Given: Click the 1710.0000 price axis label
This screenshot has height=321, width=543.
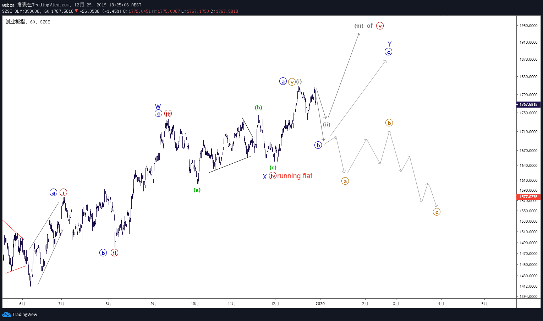Looking at the screenshot, I should 528,132.
